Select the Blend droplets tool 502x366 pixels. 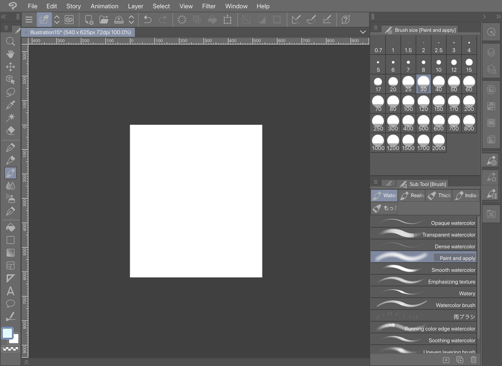tap(10, 186)
